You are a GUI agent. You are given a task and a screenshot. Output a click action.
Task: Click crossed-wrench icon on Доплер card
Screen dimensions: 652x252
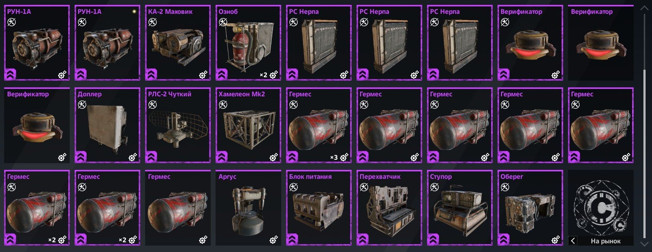tap(82, 104)
